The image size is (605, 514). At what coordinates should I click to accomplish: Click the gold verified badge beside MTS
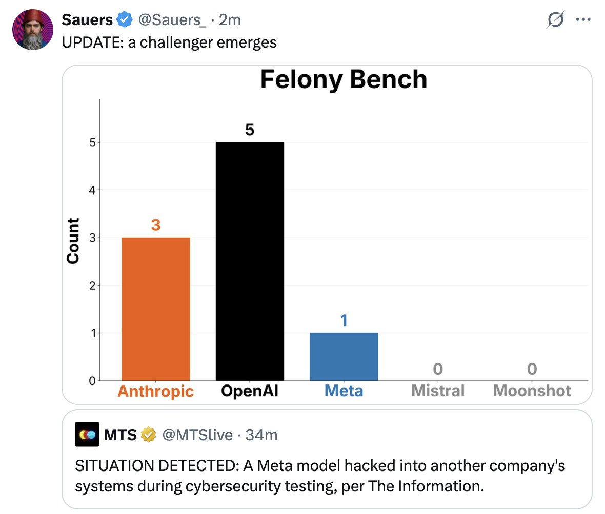click(148, 435)
